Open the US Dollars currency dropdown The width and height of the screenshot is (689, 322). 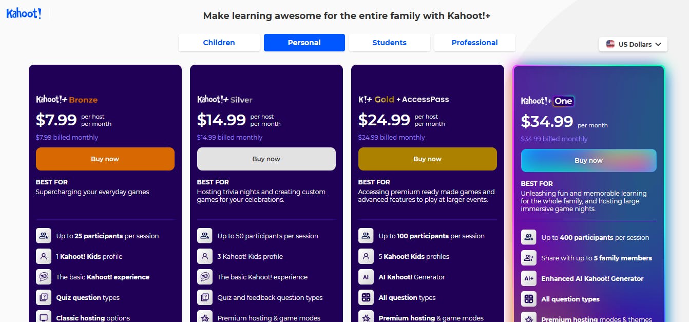pyautogui.click(x=633, y=44)
